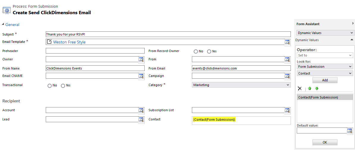
Task: Click edit icon beside Weston Free Style
Action: click(49, 42)
